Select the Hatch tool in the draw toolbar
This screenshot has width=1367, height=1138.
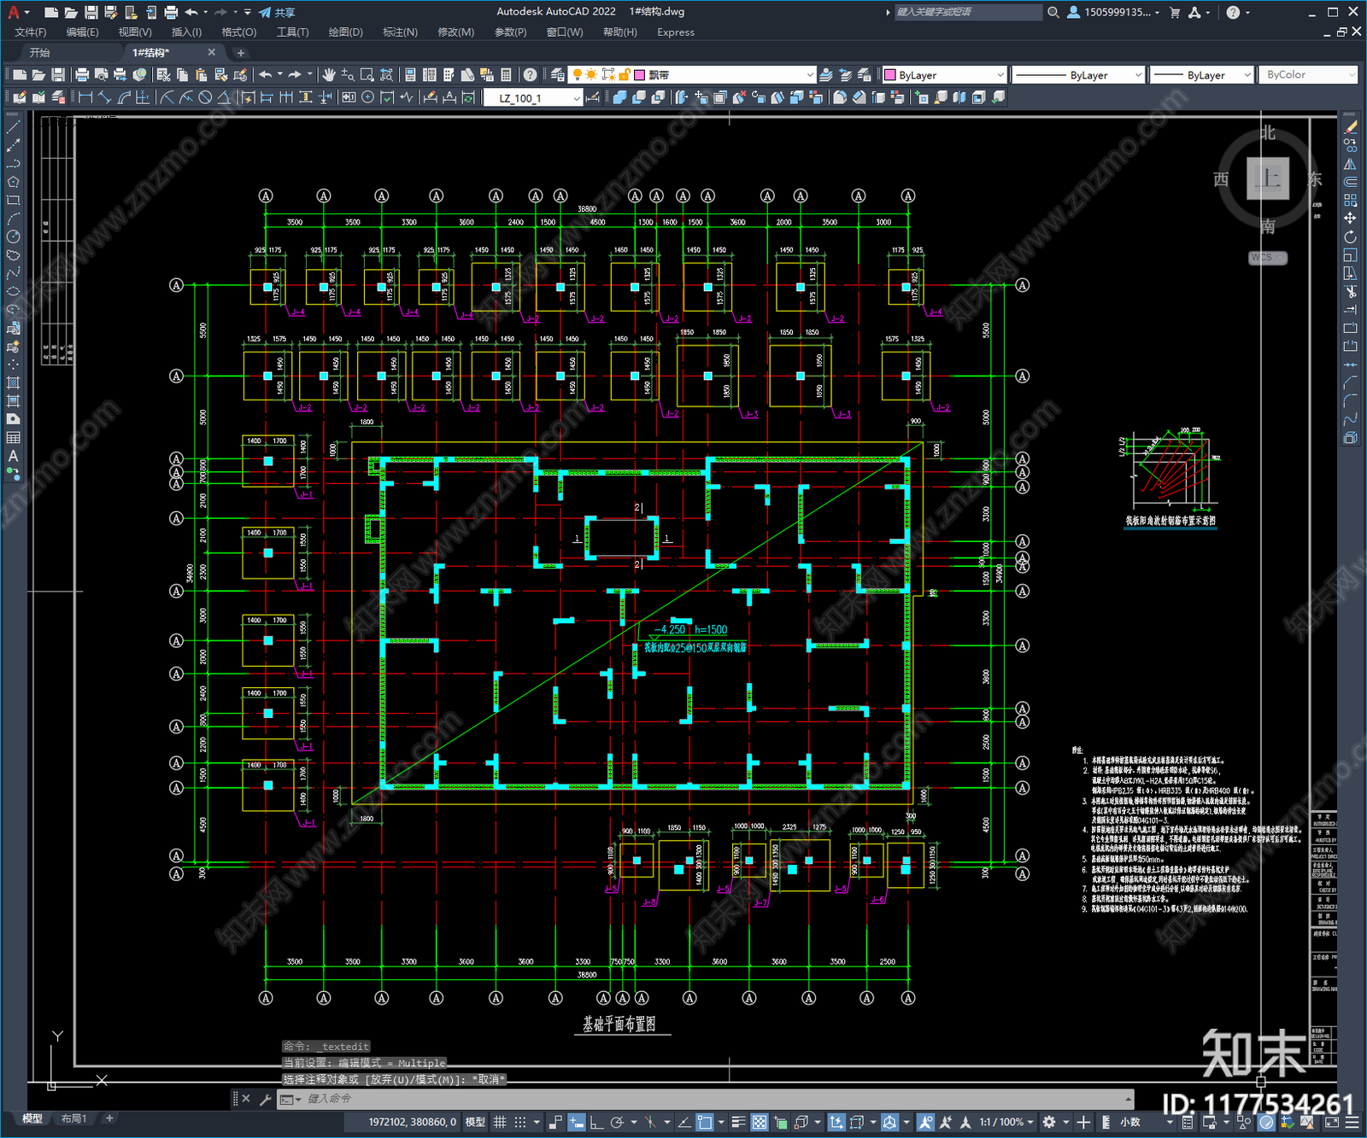click(x=13, y=382)
